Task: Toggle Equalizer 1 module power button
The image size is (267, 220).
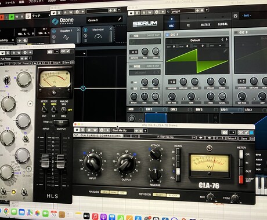Action: click(x=54, y=31)
